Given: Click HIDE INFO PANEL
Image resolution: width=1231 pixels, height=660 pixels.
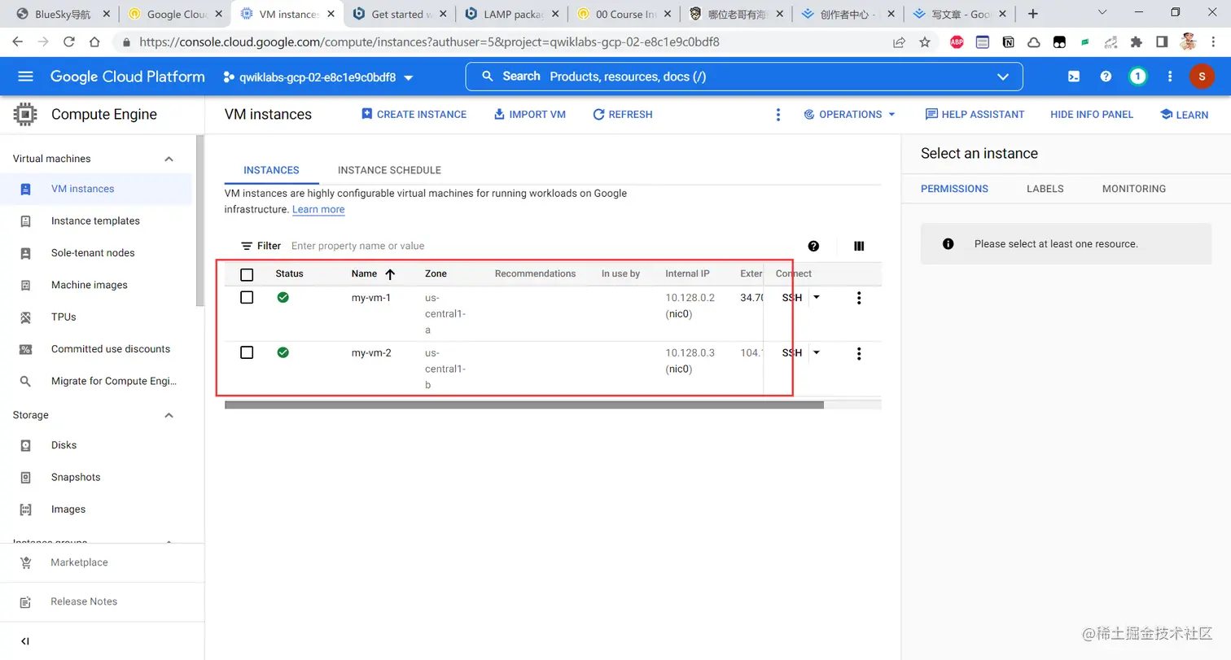Looking at the screenshot, I should coord(1092,115).
